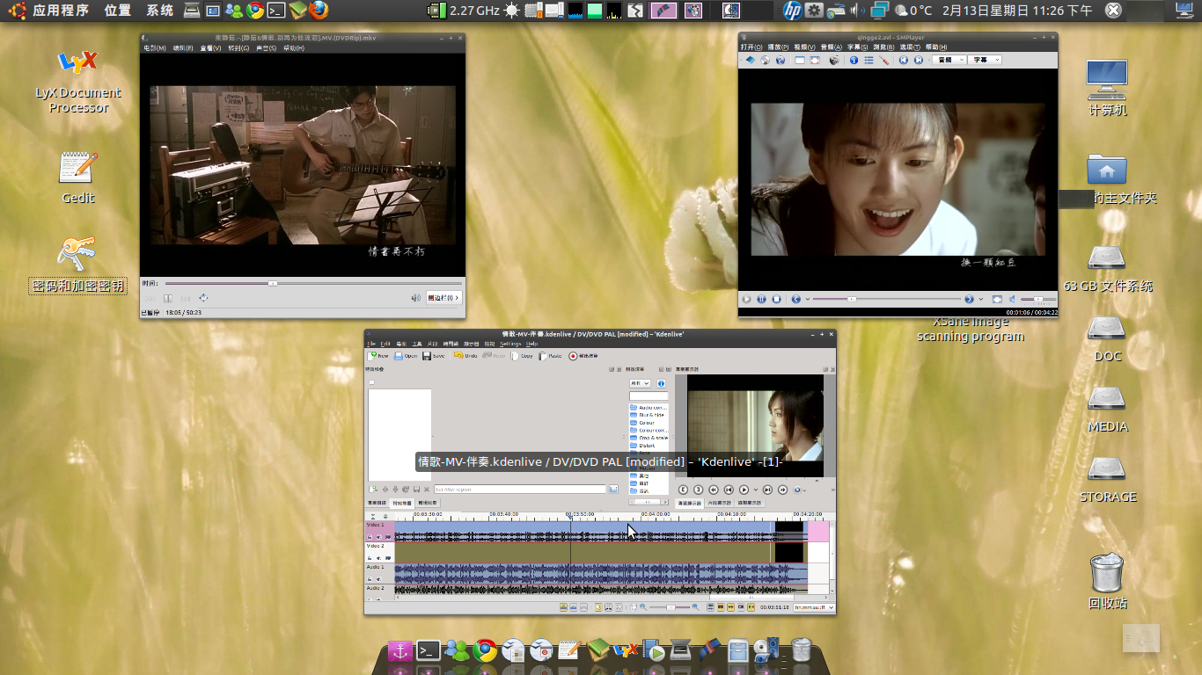
Task: Open the Settings menu in Kdenlive
Action: (x=510, y=344)
